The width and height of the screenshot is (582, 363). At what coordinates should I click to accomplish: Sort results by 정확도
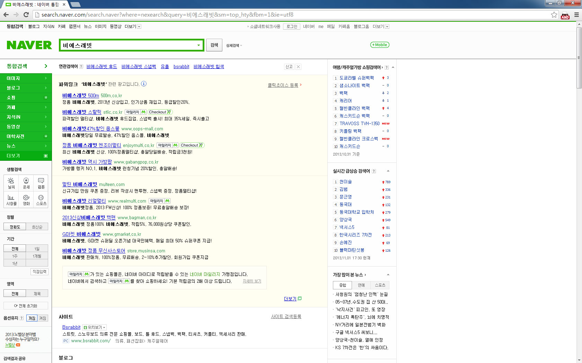15,227
